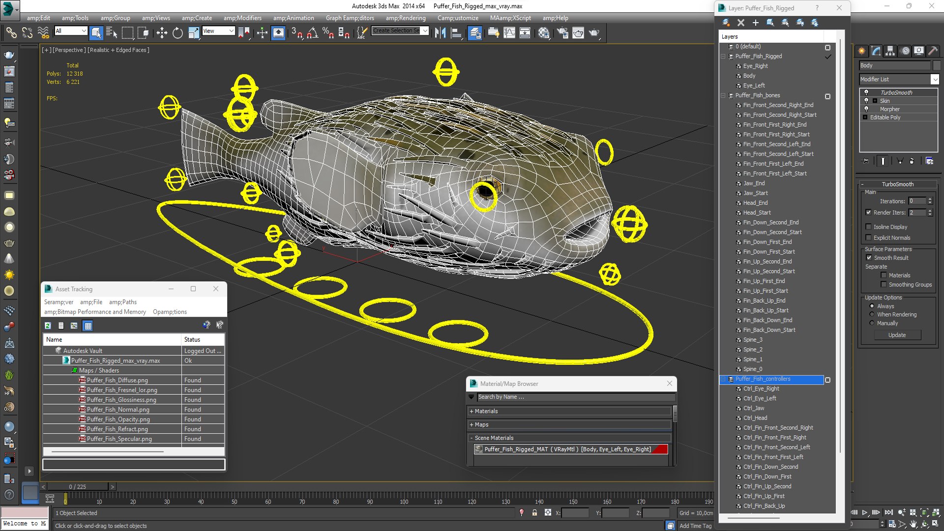Viewport: 944px width, 531px height.
Task: Click the Render Production teapot icon
Action: pos(594,33)
